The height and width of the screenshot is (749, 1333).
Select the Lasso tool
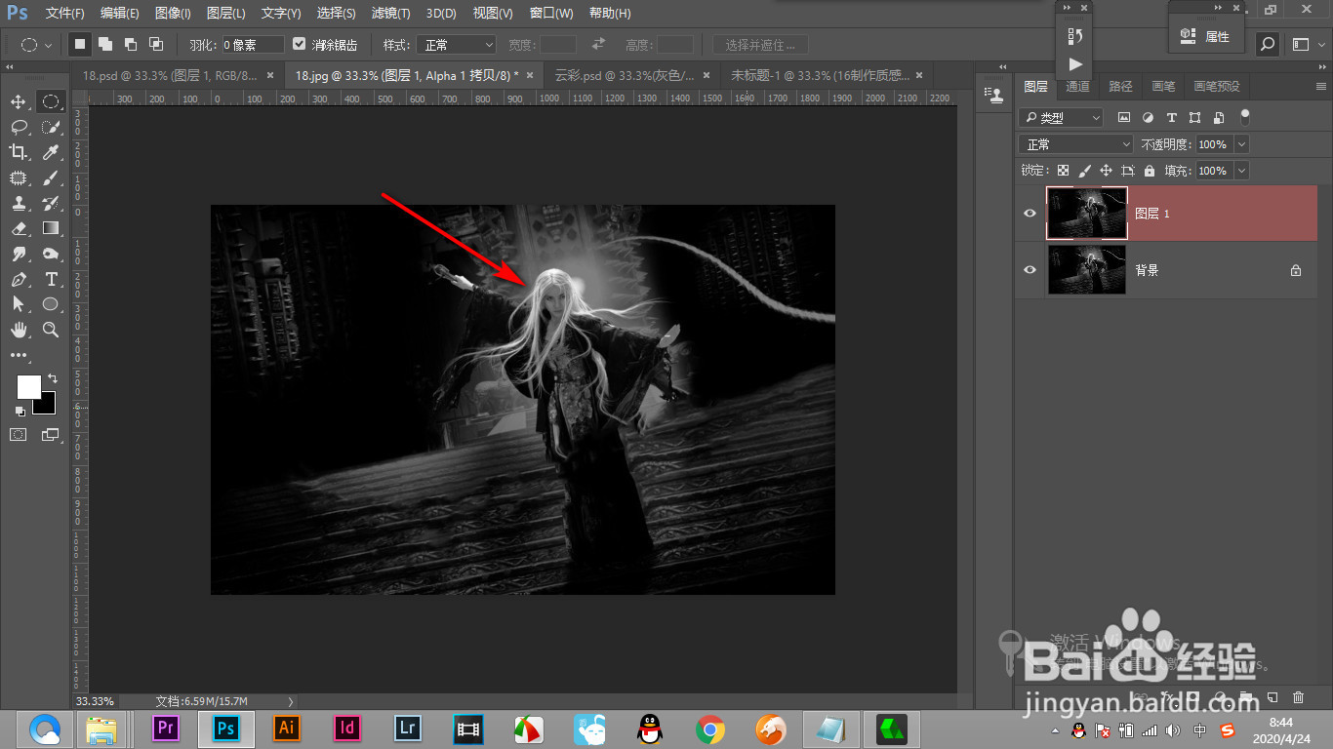tap(19, 127)
